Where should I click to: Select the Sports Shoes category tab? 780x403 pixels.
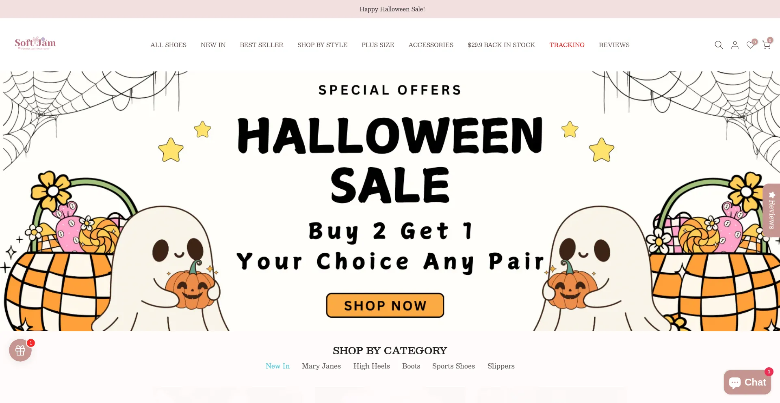coord(453,366)
